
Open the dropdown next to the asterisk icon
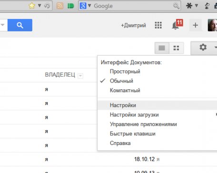[197, 6]
